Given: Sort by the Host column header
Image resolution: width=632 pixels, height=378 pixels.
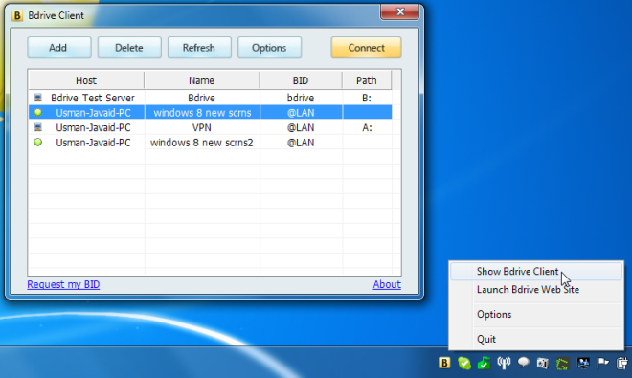Looking at the screenshot, I should click(86, 80).
